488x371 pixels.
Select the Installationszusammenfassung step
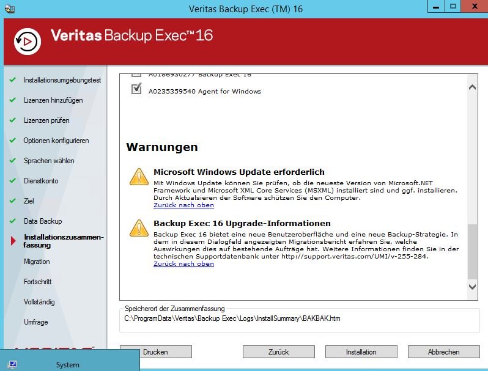[64, 241]
